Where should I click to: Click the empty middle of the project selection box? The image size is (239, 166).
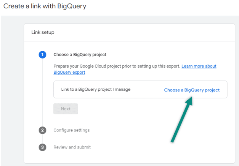coord(147,89)
